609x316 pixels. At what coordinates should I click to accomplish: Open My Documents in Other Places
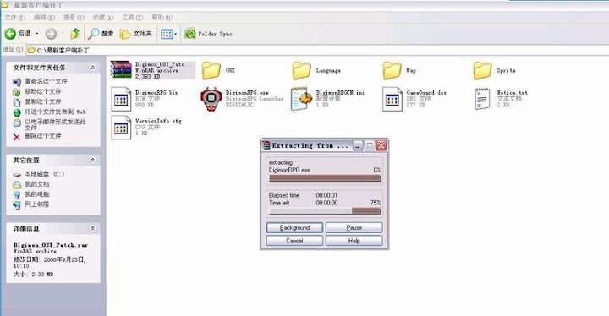(x=37, y=184)
